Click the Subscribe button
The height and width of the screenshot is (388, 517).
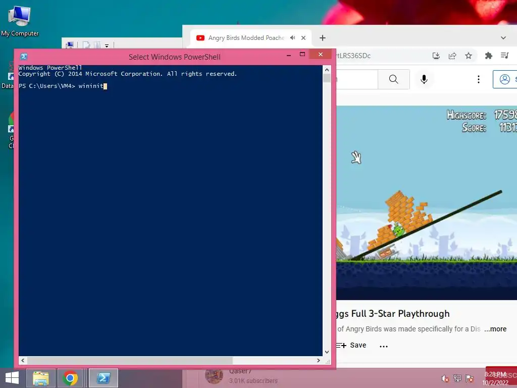[x=501, y=375]
